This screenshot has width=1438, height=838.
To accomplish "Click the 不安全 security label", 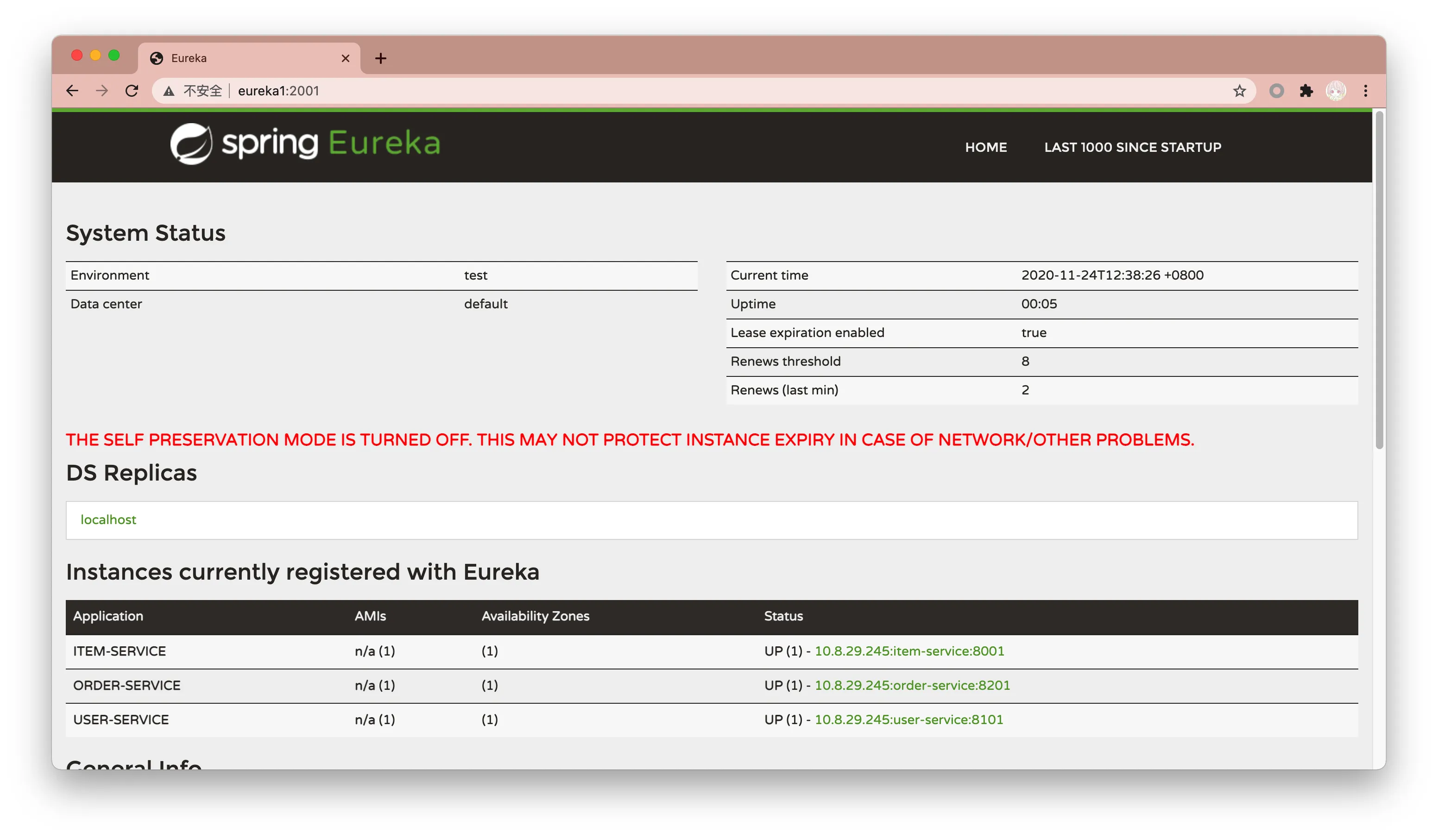I will pyautogui.click(x=202, y=91).
